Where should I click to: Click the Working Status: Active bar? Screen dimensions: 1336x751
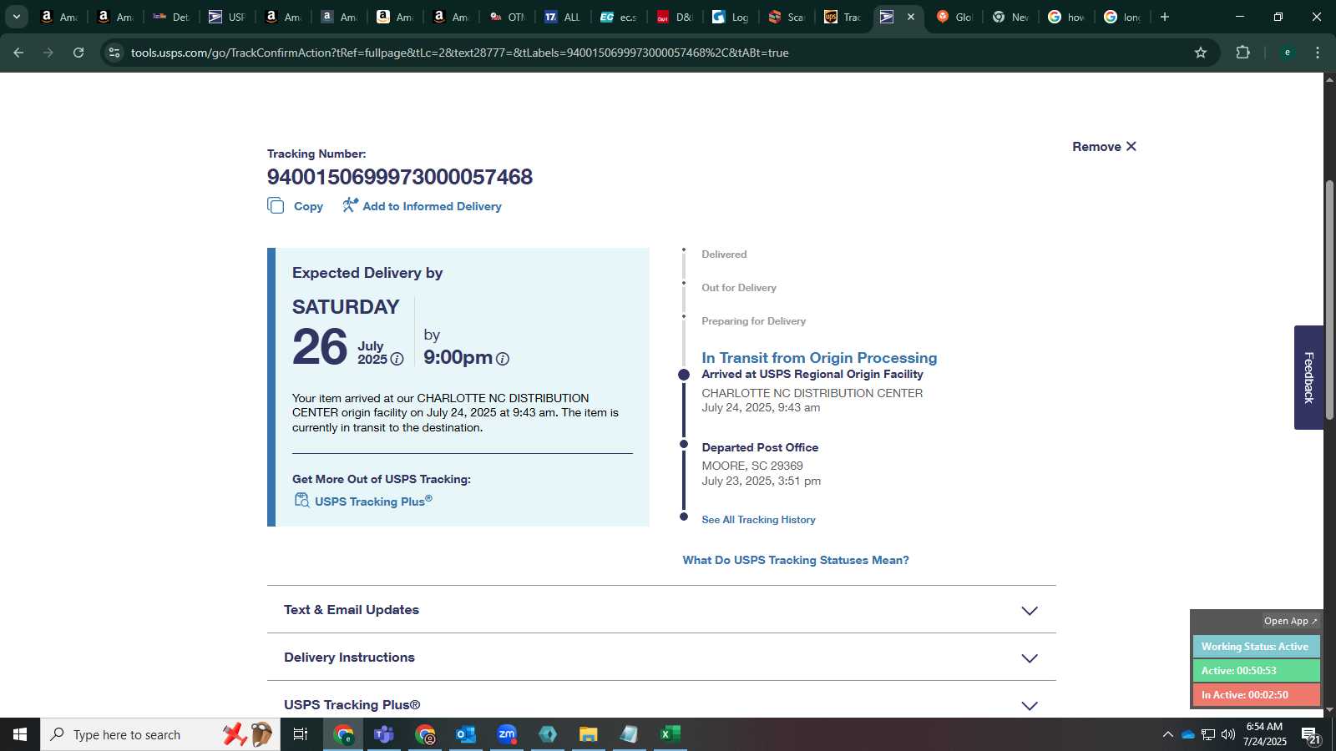click(1256, 647)
